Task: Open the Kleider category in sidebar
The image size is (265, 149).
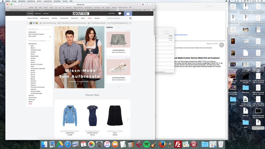Action: 33,52
